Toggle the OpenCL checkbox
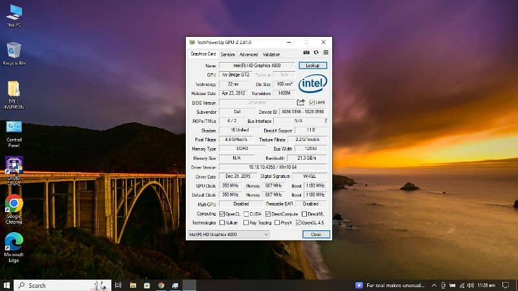Image resolution: width=518 pixels, height=291 pixels. (221, 213)
